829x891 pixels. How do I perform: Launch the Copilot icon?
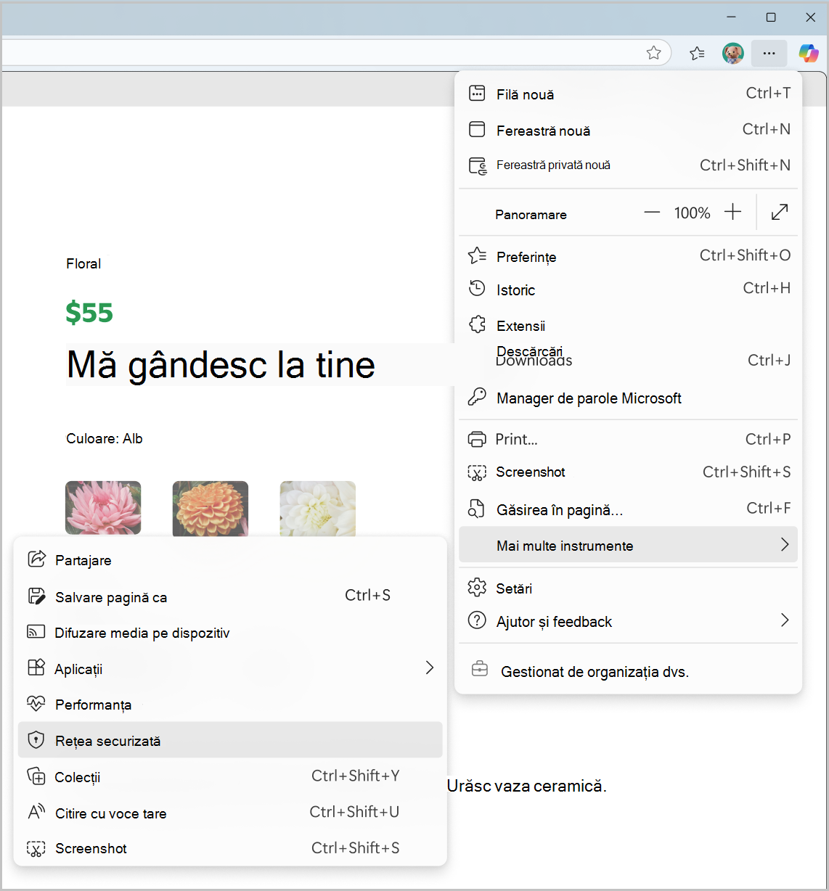(808, 53)
